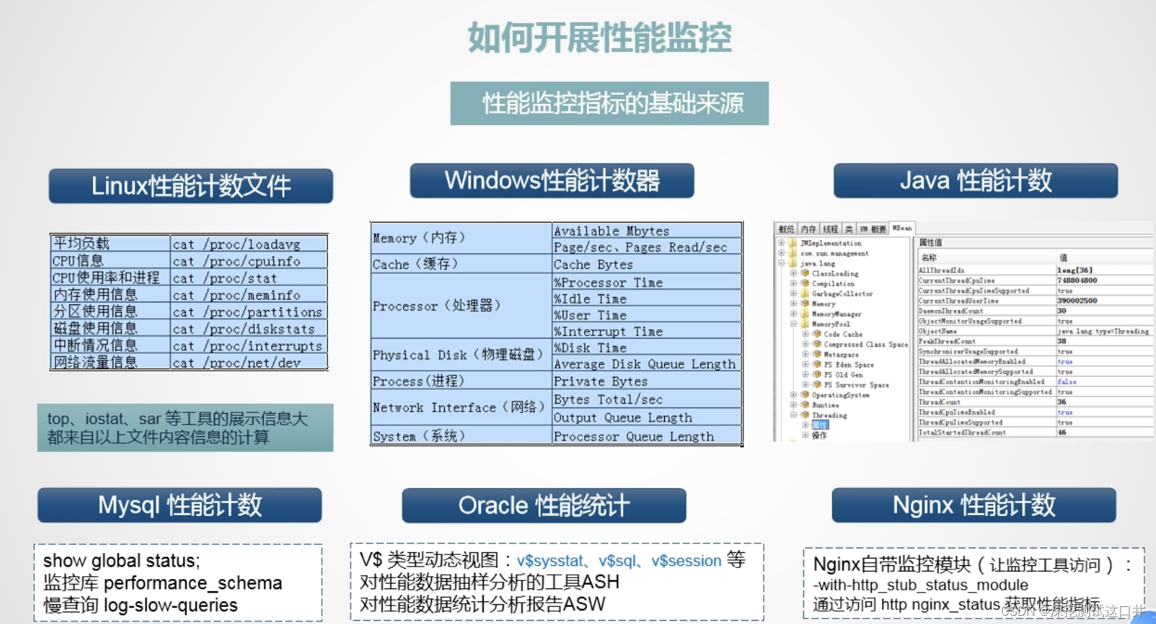Expand the JMImplementation tree node
This screenshot has width=1156, height=624.
(782, 243)
